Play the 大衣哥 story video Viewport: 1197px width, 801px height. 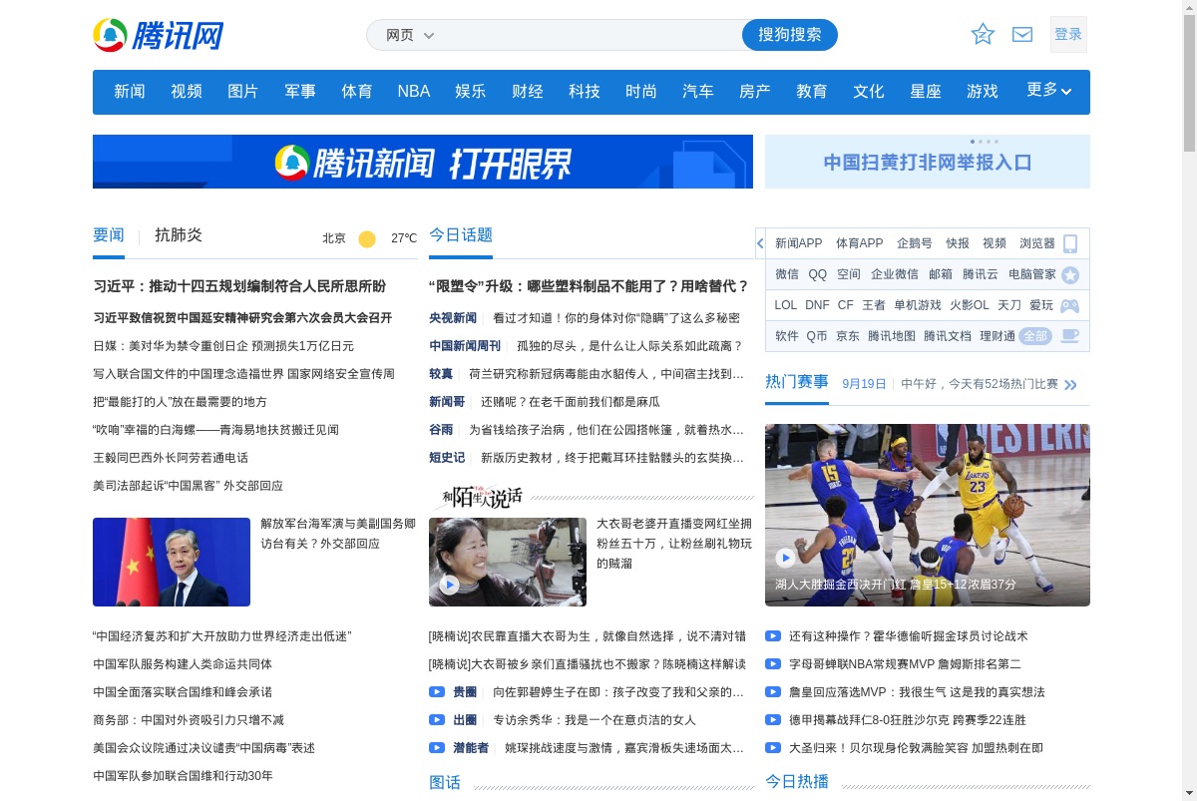(x=508, y=562)
